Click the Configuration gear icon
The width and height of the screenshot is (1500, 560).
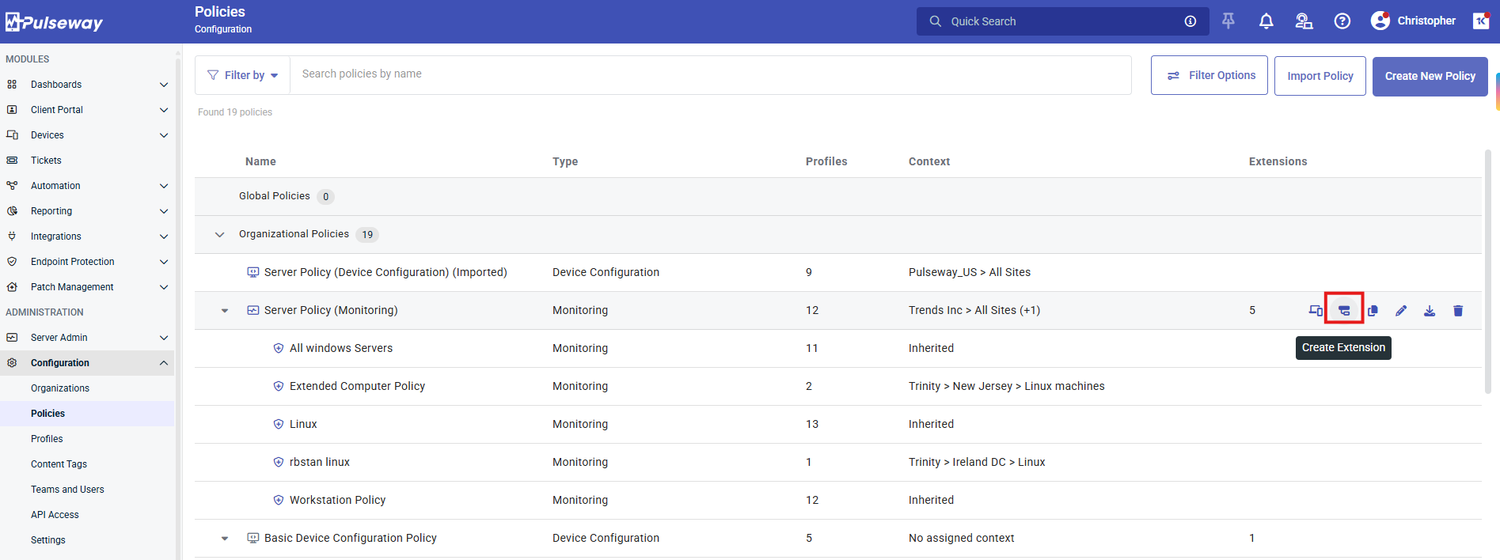tap(12, 363)
